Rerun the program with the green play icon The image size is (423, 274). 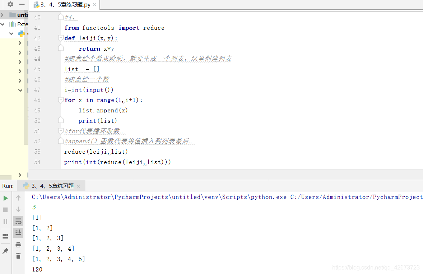pyautogui.click(x=5, y=198)
